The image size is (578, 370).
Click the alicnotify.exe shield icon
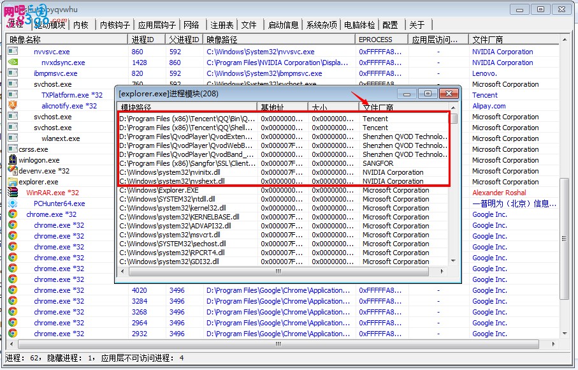[13, 105]
